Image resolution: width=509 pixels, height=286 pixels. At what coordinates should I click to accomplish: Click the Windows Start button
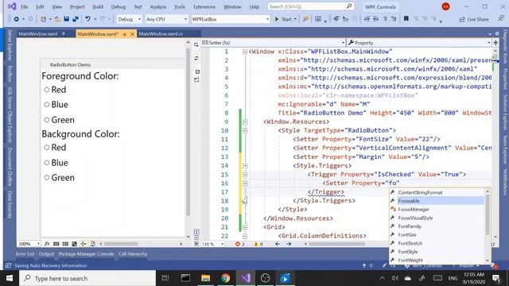(x=10, y=278)
